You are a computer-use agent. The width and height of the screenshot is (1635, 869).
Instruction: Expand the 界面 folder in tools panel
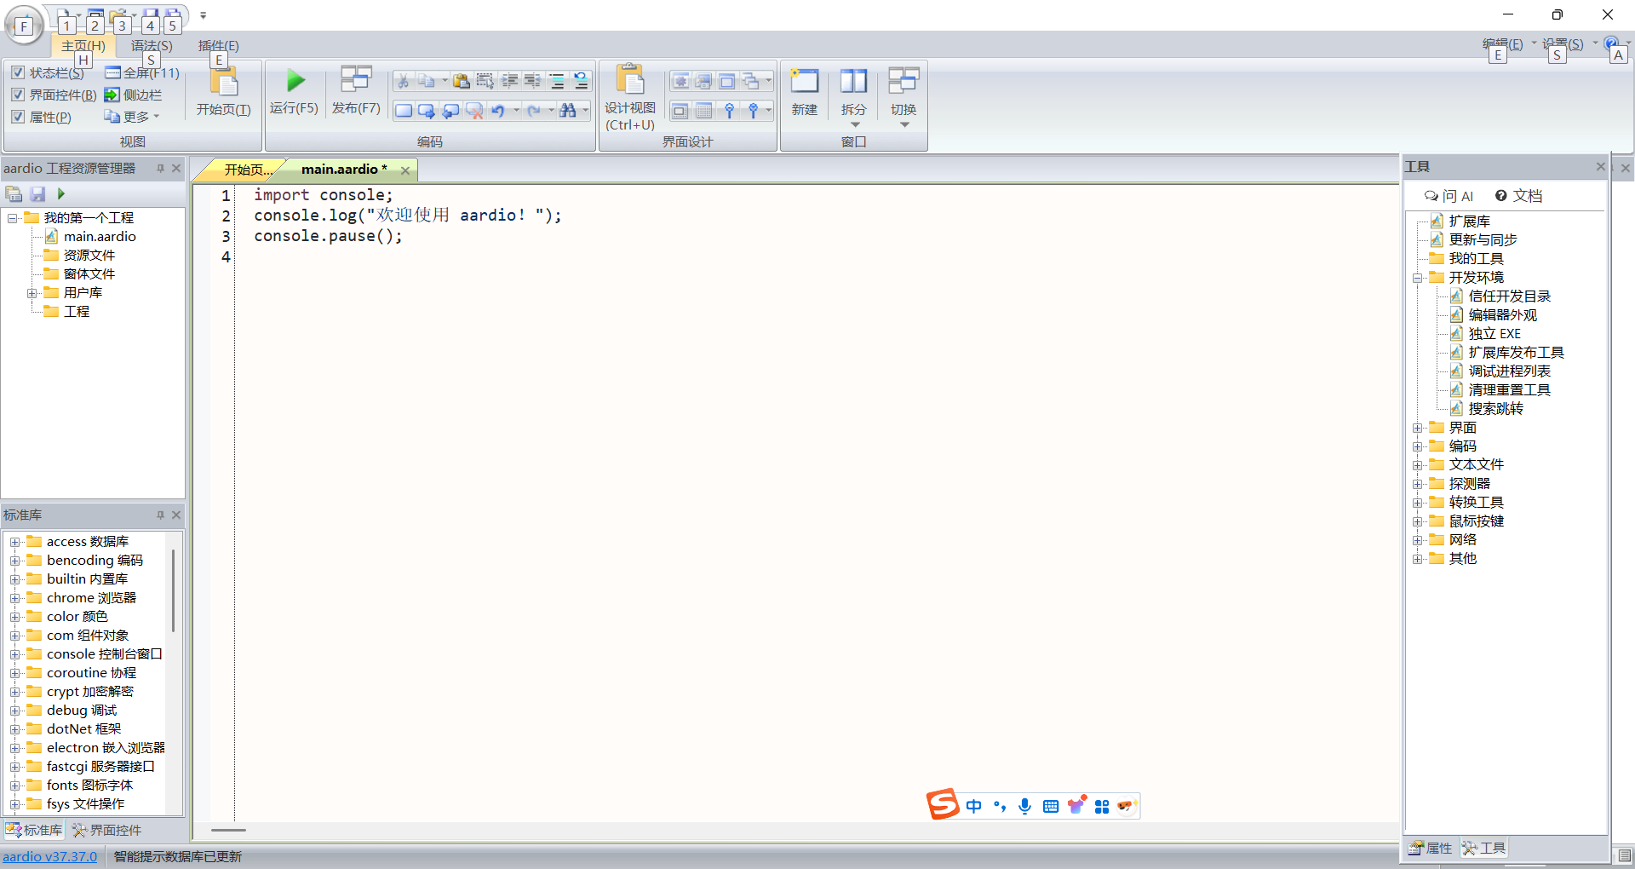(x=1418, y=428)
